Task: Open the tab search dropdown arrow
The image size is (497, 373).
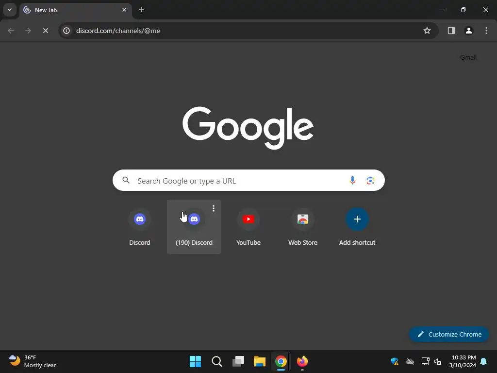Action: (10, 10)
